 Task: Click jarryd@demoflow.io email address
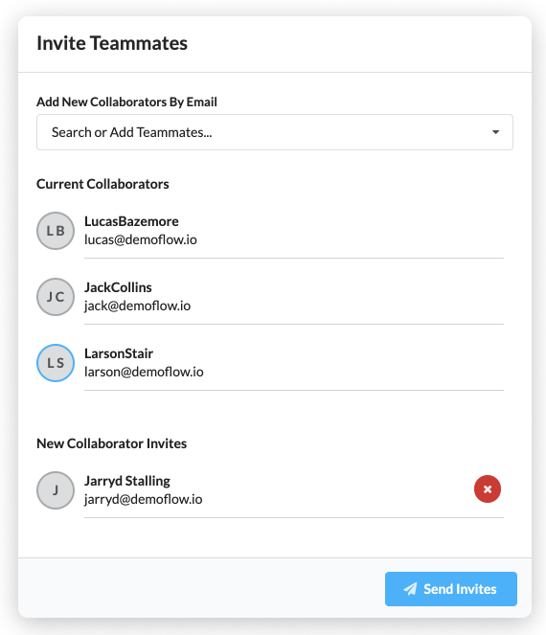[x=144, y=499]
